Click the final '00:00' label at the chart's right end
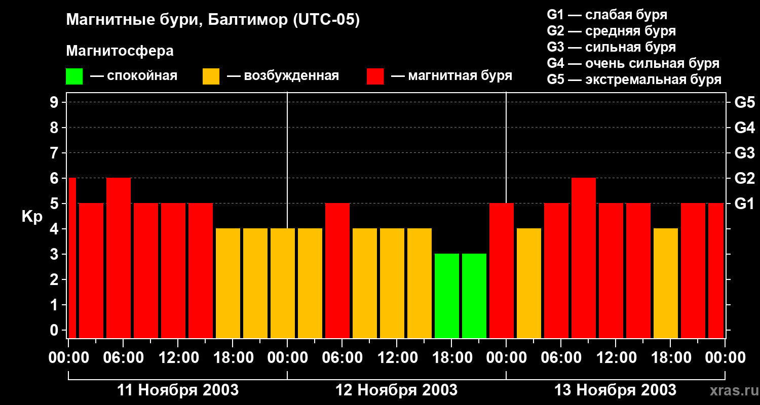The width and height of the screenshot is (760, 405). [x=725, y=358]
